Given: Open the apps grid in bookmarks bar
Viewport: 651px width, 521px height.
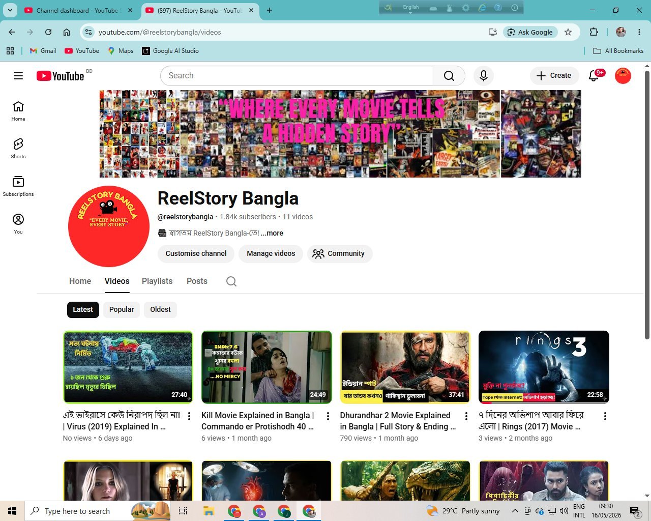Looking at the screenshot, I should (x=10, y=51).
